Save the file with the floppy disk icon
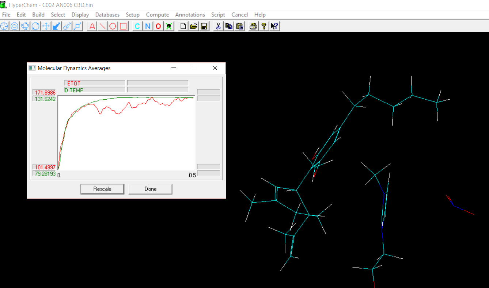Image resolution: width=489 pixels, height=288 pixels. [x=204, y=26]
